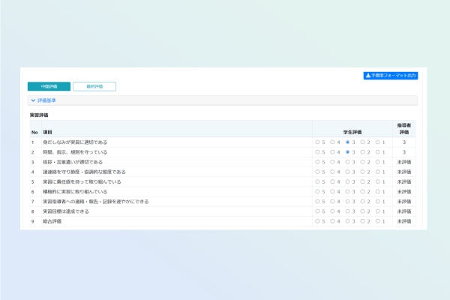Select rating 5 for item 9 総合評価

pos(317,221)
